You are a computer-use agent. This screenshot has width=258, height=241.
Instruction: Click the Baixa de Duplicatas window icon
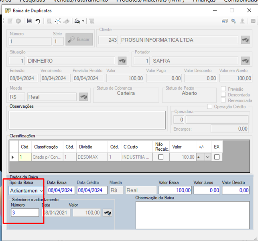tap(8, 11)
